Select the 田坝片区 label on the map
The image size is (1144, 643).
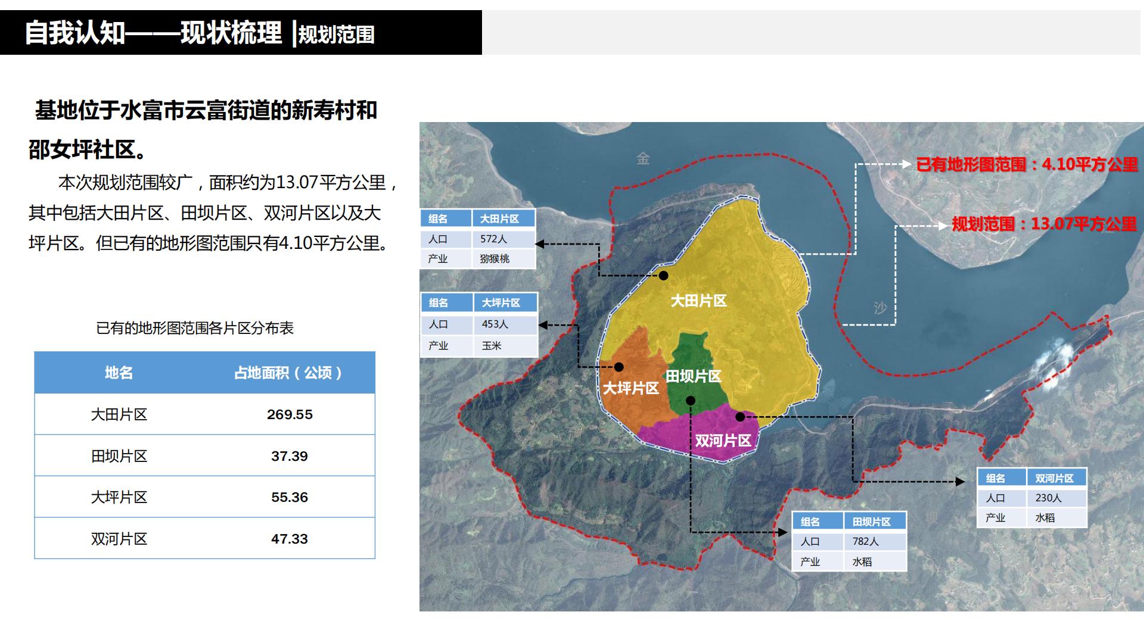695,376
